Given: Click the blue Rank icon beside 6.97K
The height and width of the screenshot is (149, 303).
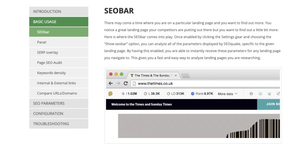Looking at the screenshot, I should click(x=193, y=94).
